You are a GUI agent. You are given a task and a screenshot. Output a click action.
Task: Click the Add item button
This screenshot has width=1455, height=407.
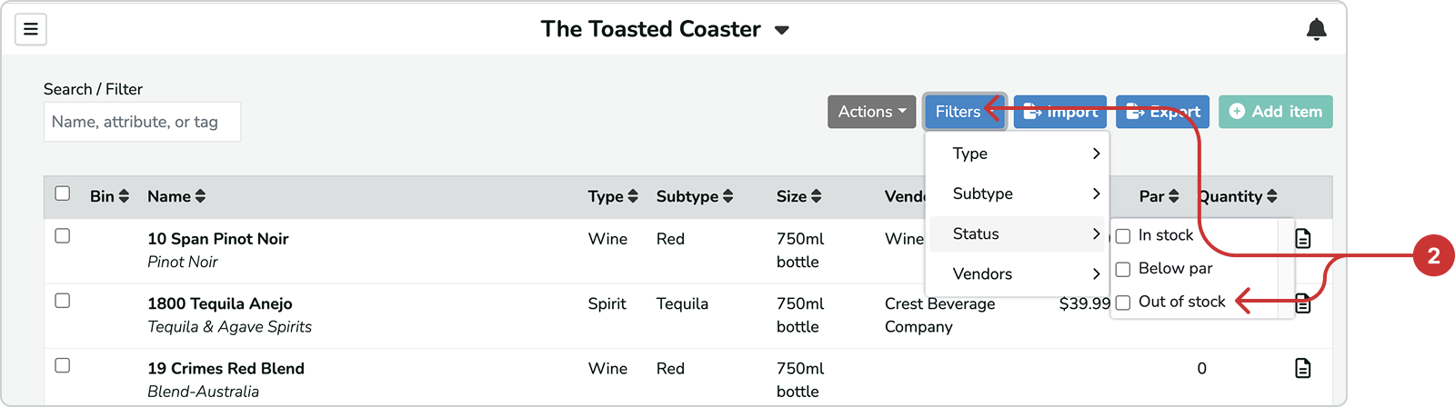1276,112
